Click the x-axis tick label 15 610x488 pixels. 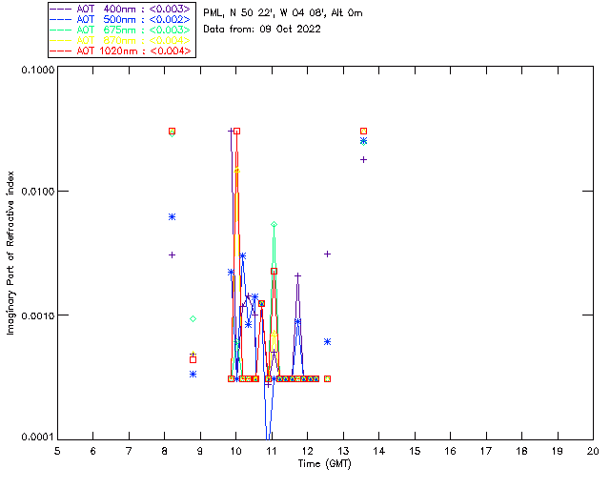[x=415, y=451]
